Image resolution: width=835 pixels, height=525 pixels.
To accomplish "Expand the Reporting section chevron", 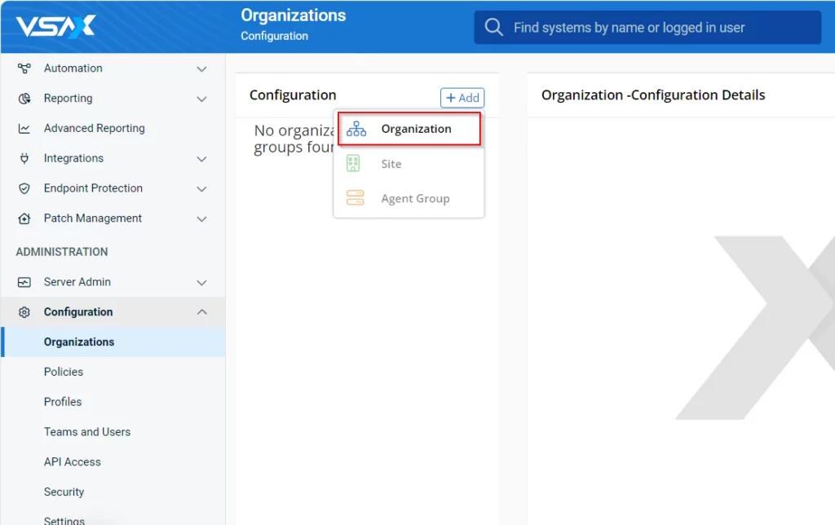I will coord(202,99).
